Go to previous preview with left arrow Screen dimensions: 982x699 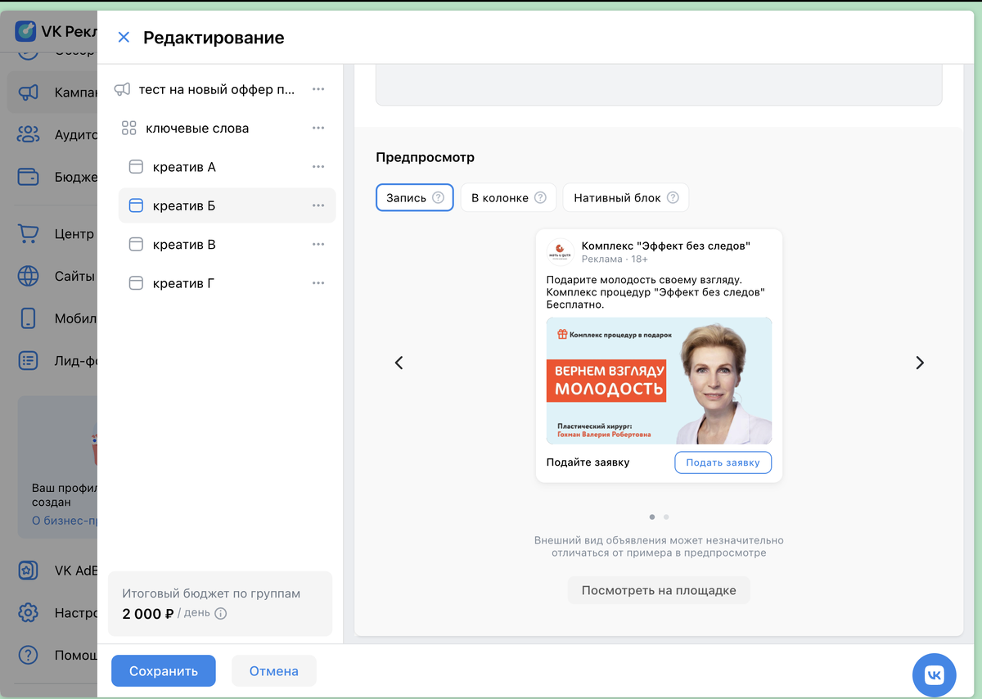coord(399,363)
